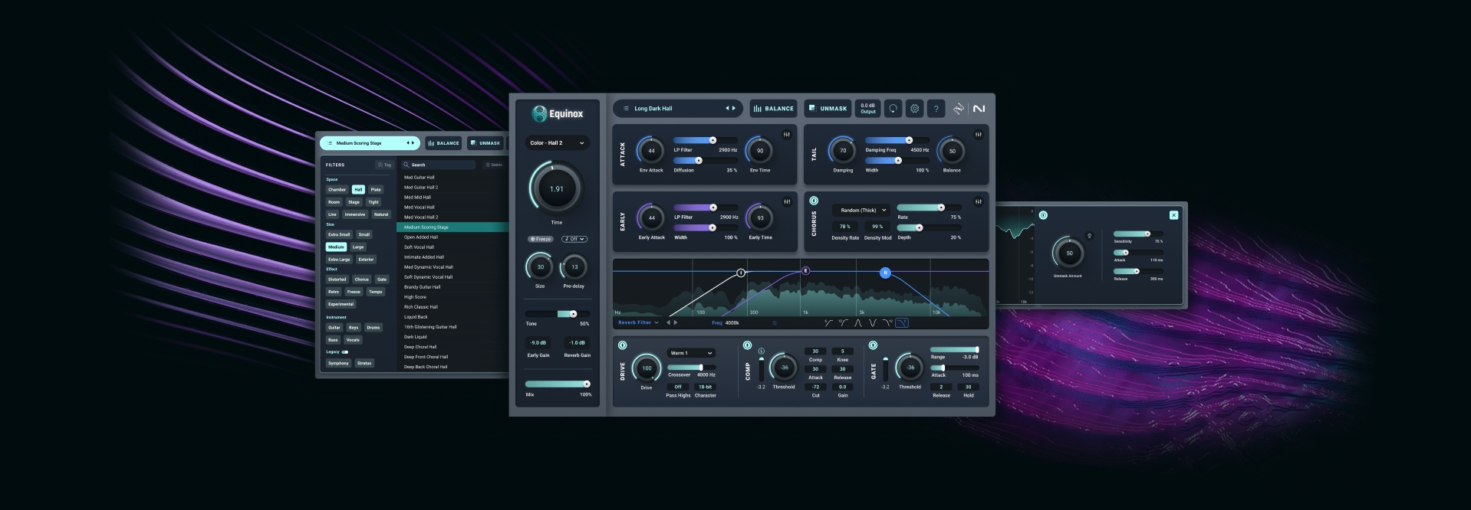The image size is (1471, 510).
Task: Click the Early section advanced settings icon
Action: click(787, 202)
